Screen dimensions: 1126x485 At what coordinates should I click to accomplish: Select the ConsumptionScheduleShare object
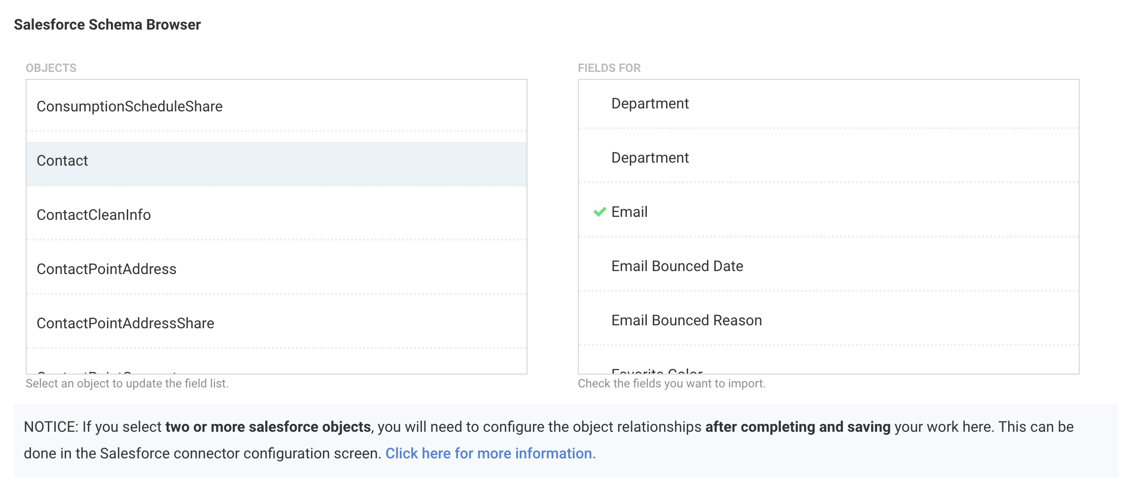click(129, 106)
